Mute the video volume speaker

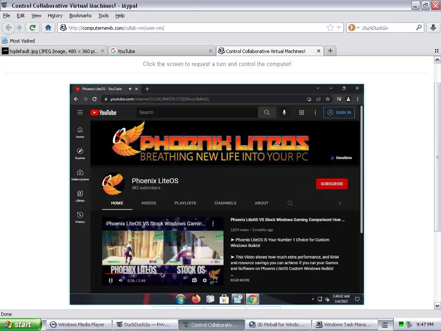[x=121, y=280]
